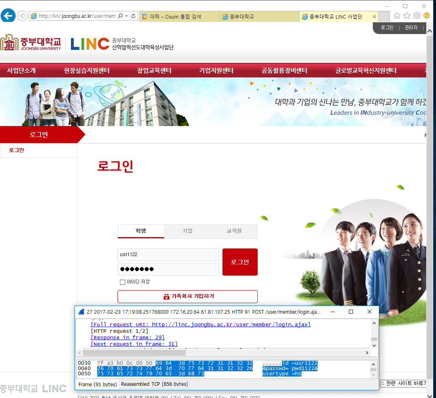This screenshot has width=436, height=398.
Task: Click the ID field containing usr1122
Action: 168,255
